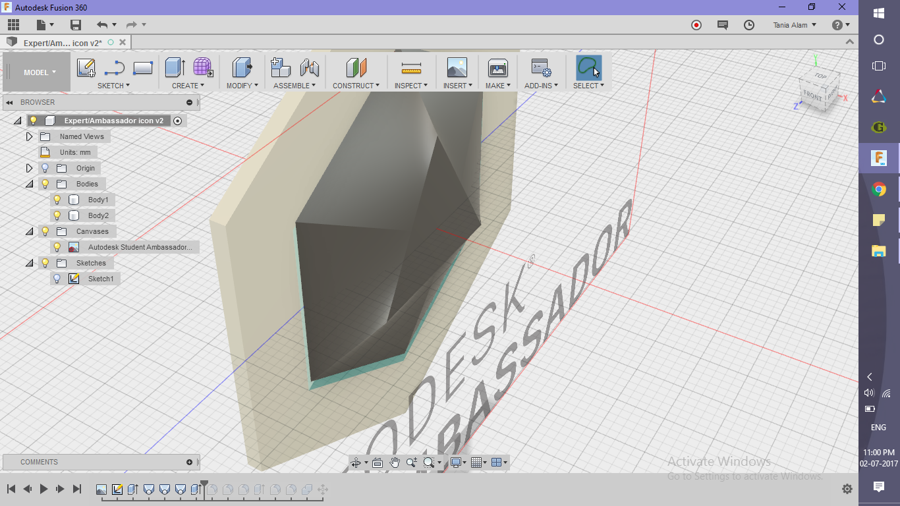Select the Press Pull modify icon
The image size is (900, 506).
[x=242, y=68]
